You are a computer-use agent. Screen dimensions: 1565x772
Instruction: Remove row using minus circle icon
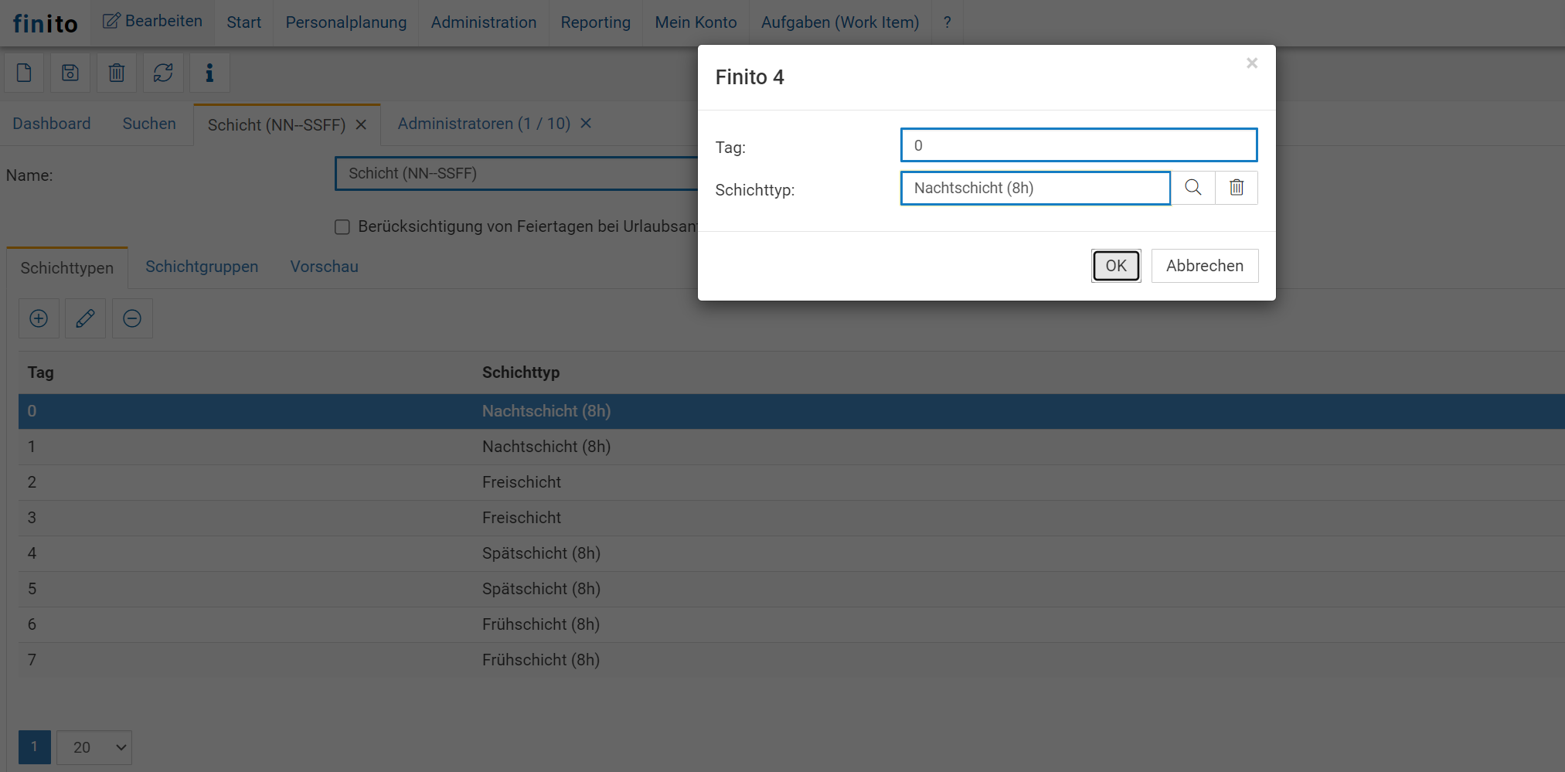click(132, 318)
